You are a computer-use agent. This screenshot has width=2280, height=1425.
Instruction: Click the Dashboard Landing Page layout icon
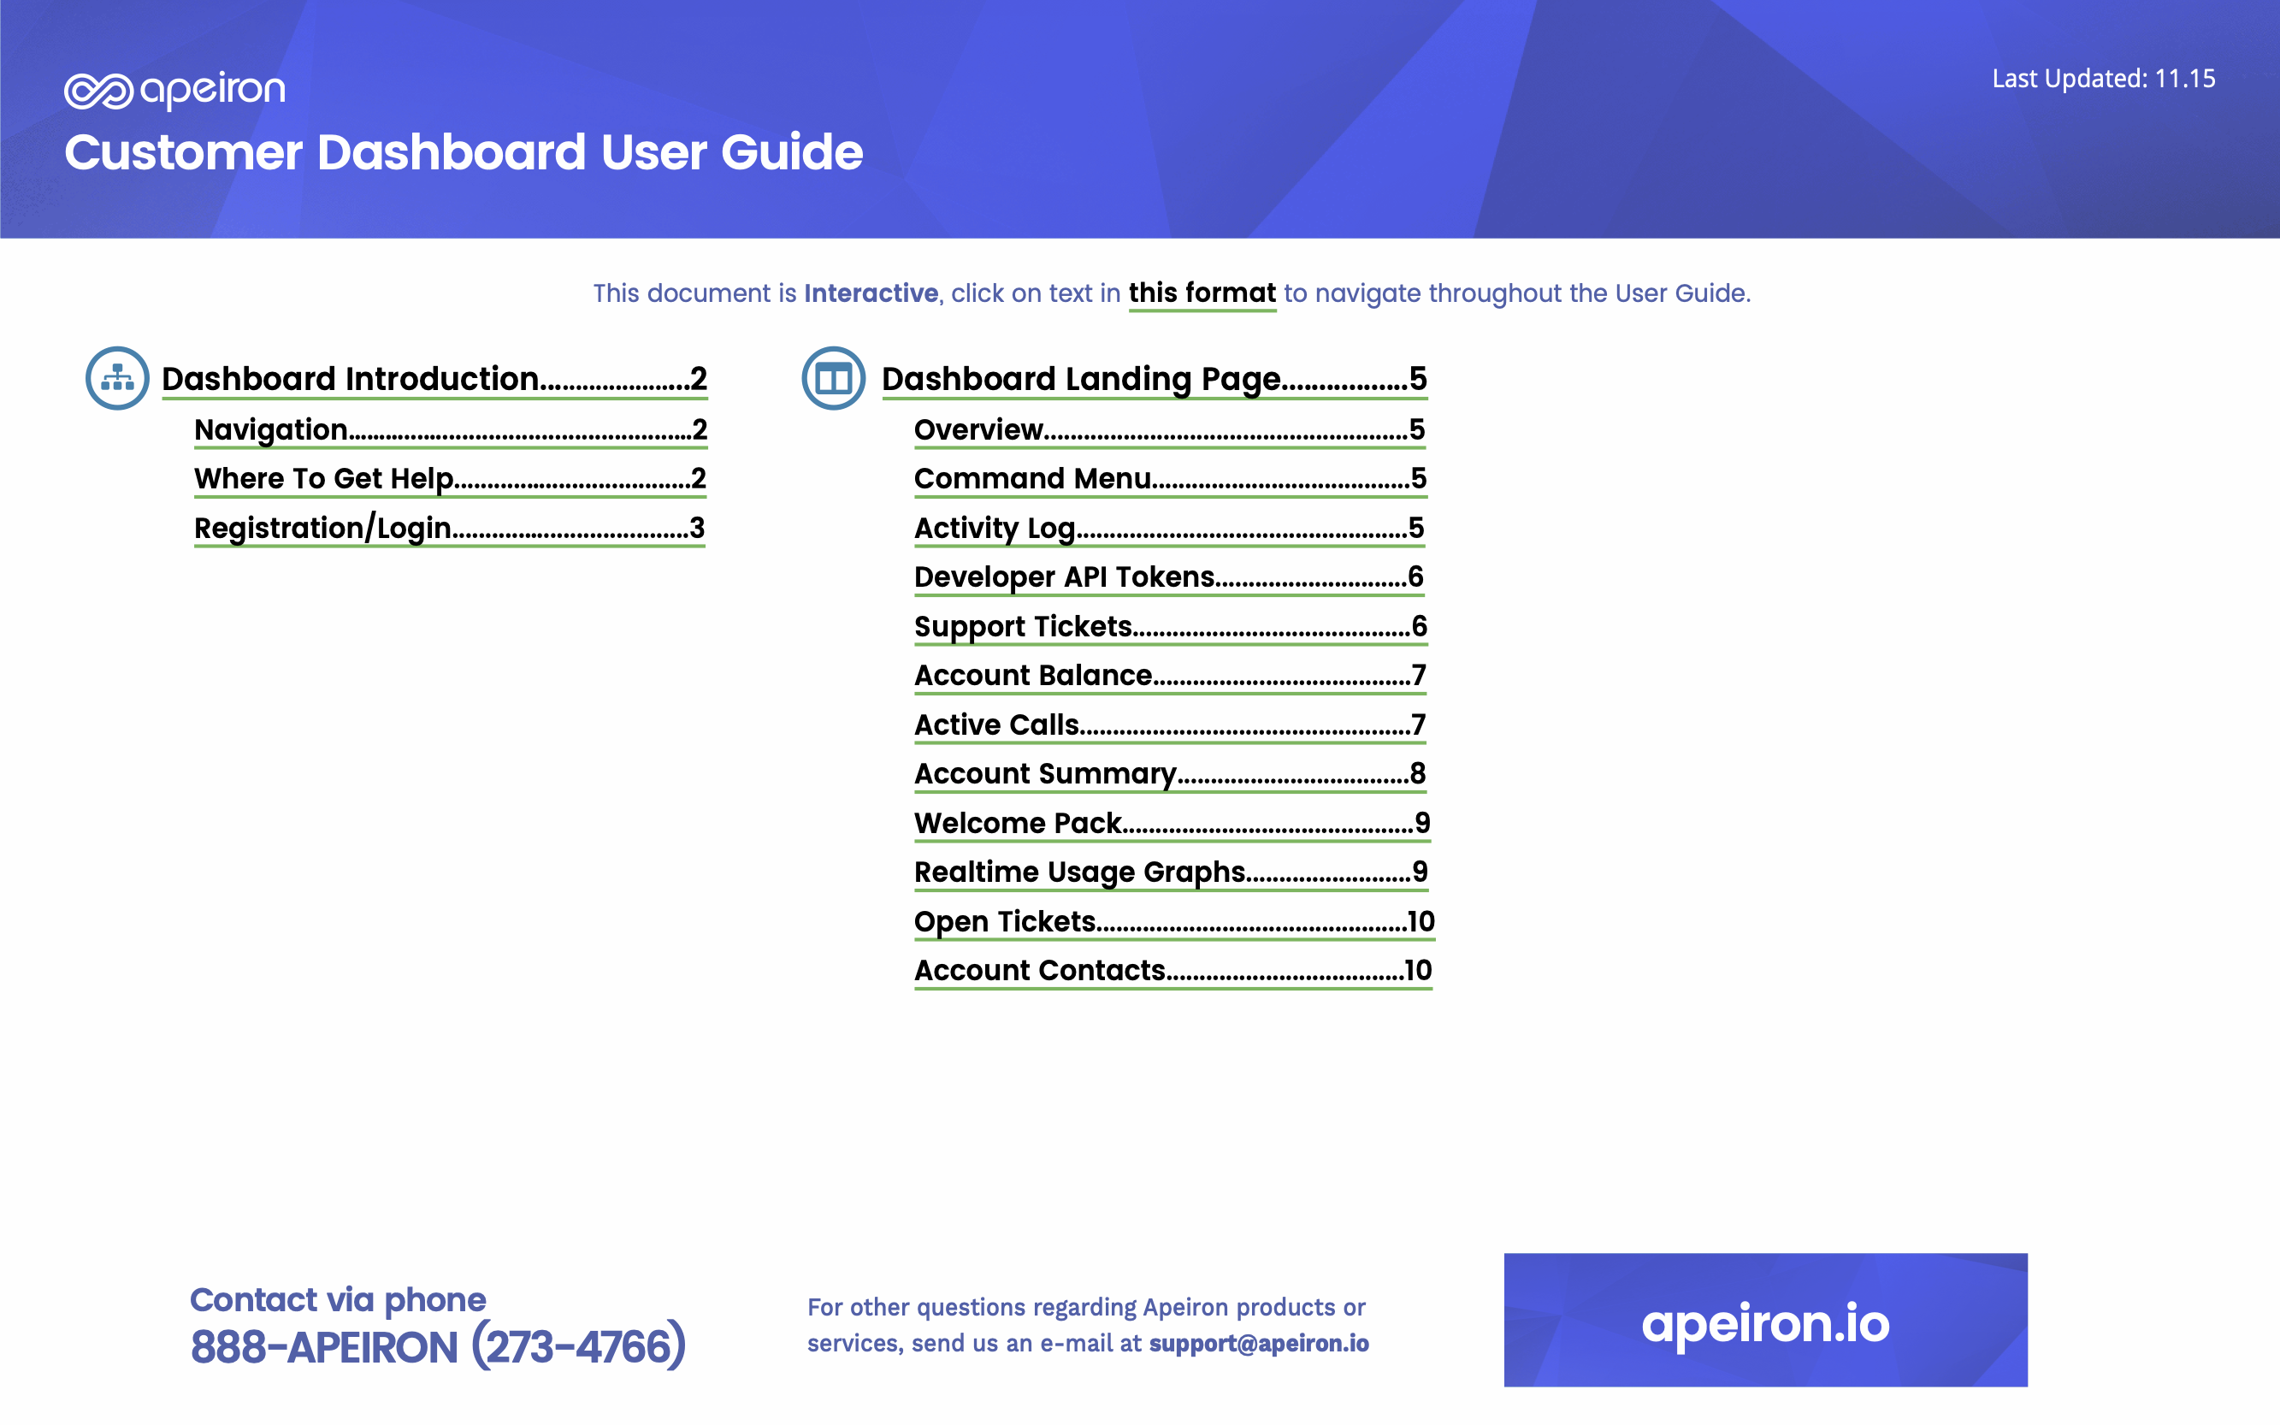(833, 378)
